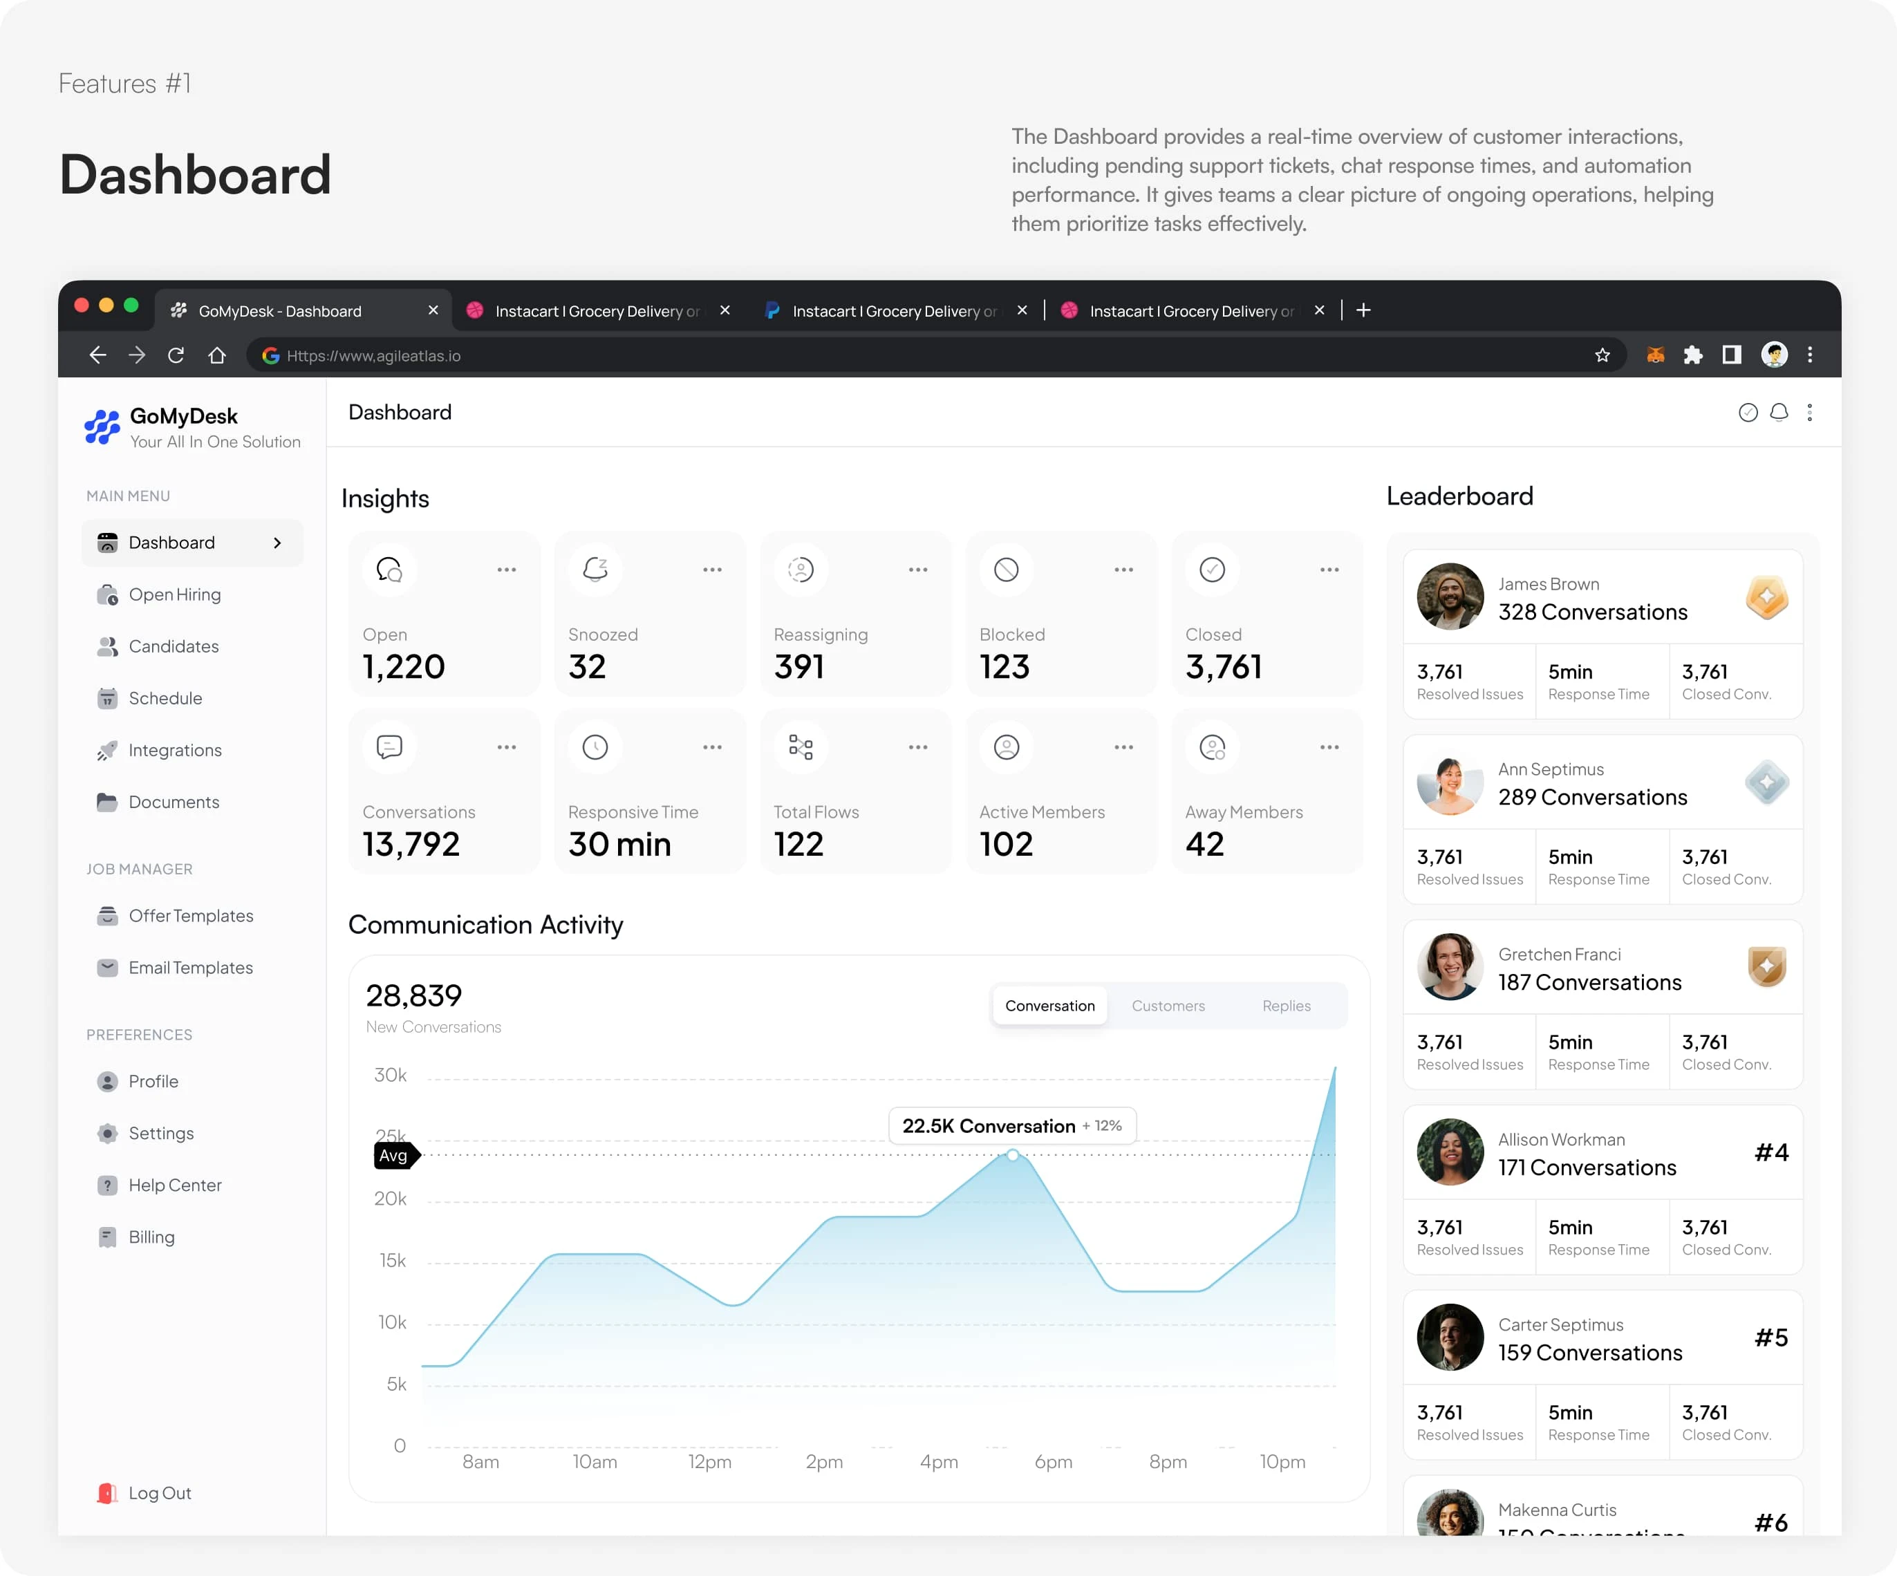
Task: Open the Dashboard header kebab menu
Action: click(1809, 413)
